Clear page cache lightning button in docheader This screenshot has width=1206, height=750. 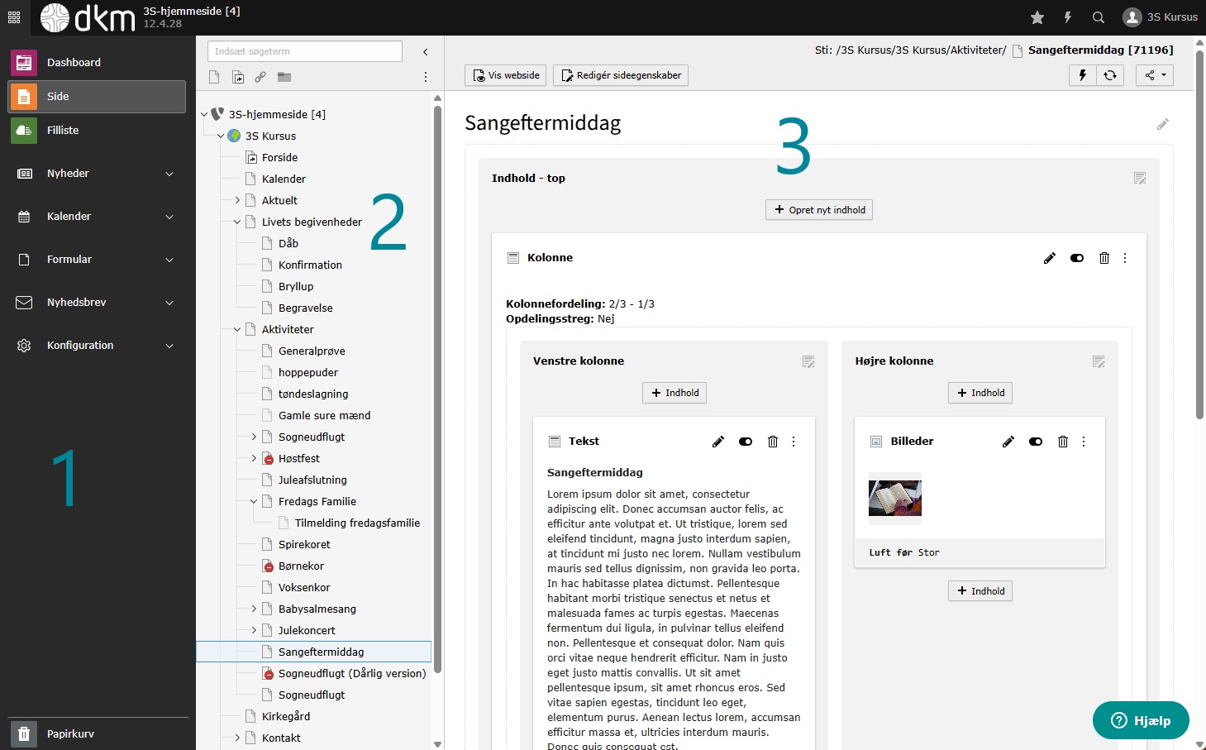click(x=1083, y=75)
